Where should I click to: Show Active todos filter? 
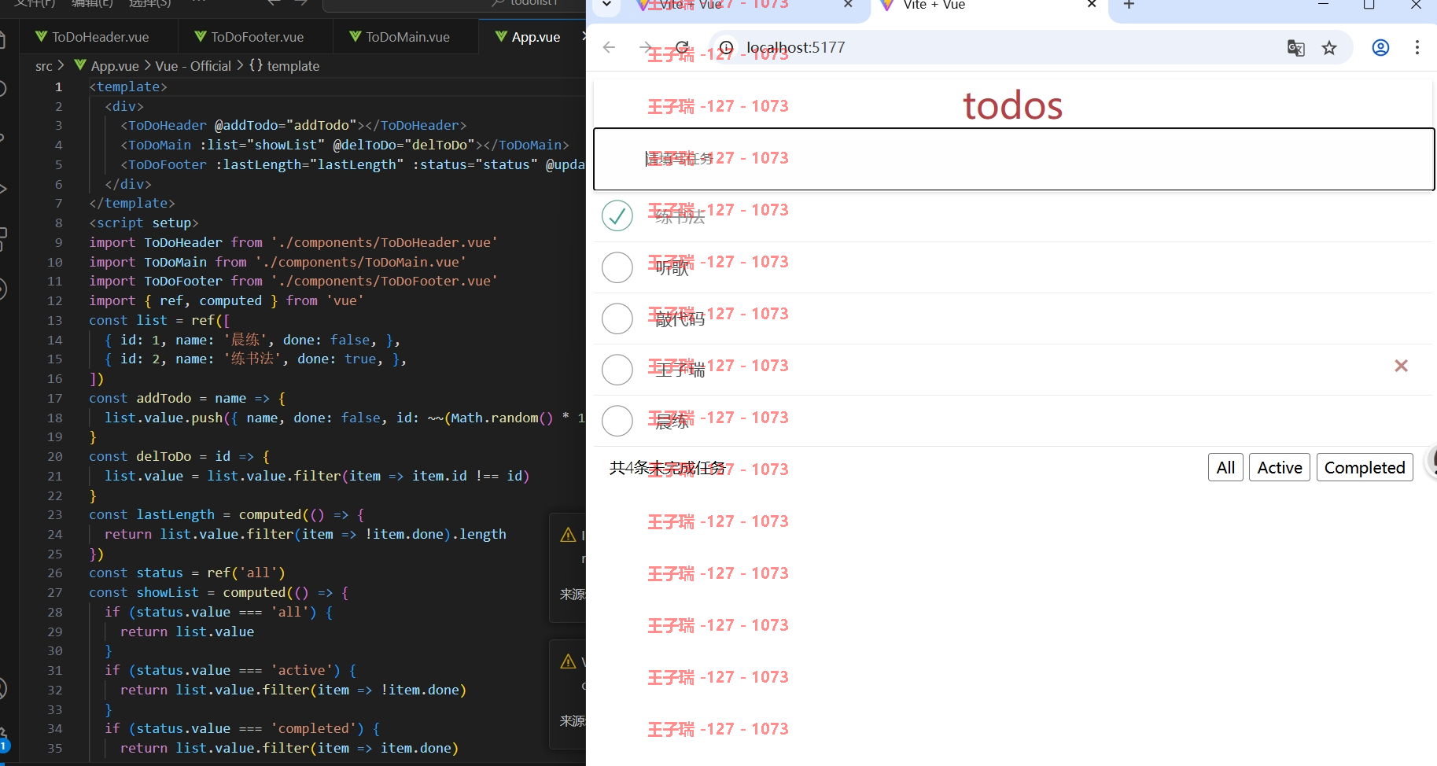click(1280, 467)
